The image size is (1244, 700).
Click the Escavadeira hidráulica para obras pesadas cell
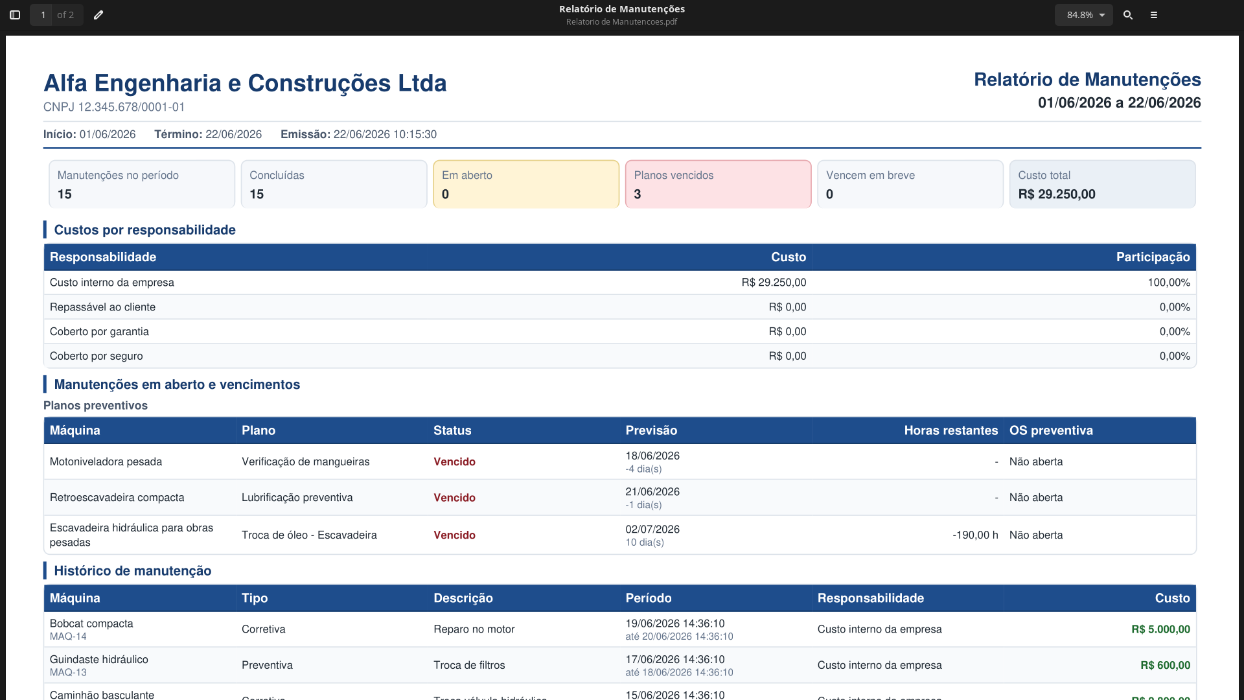(x=132, y=535)
